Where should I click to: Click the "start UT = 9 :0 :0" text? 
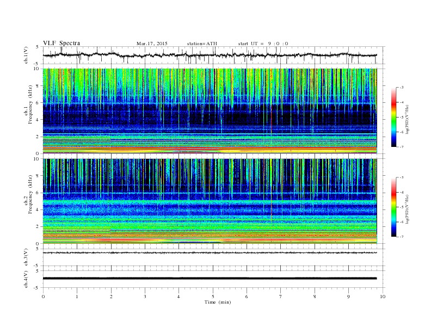(x=263, y=44)
